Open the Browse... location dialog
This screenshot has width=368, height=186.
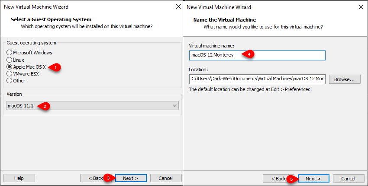pyautogui.click(x=345, y=79)
